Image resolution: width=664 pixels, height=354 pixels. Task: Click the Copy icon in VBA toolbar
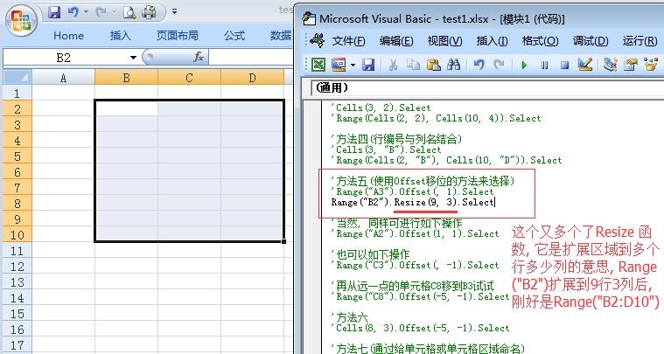(x=413, y=65)
